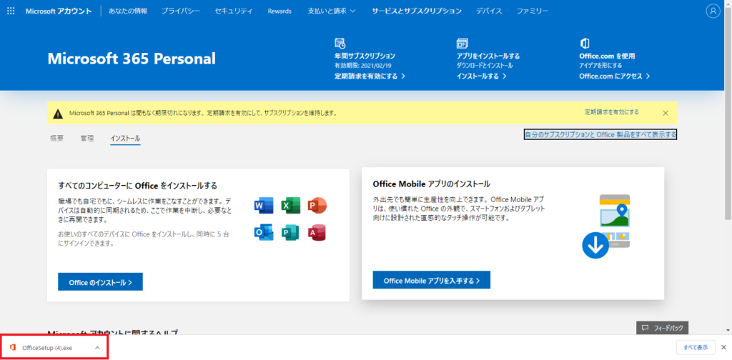Click the page vertical scrollbar
732x360 pixels.
click(x=728, y=112)
